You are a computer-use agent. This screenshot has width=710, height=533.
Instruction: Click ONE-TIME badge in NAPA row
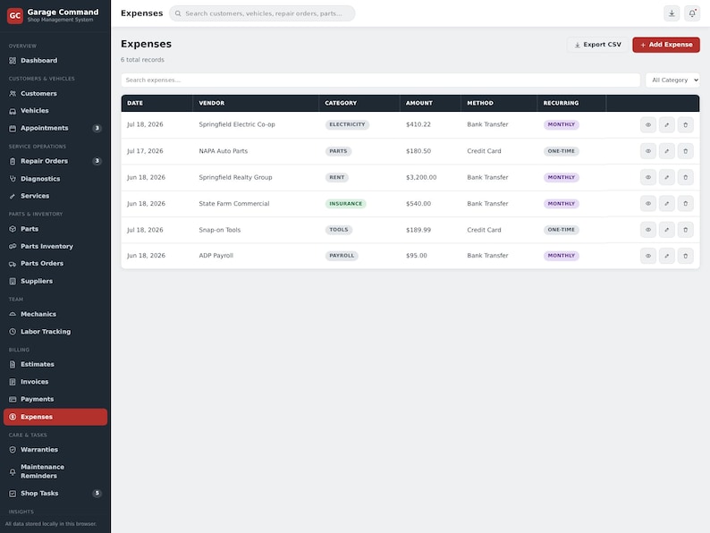[561, 151]
